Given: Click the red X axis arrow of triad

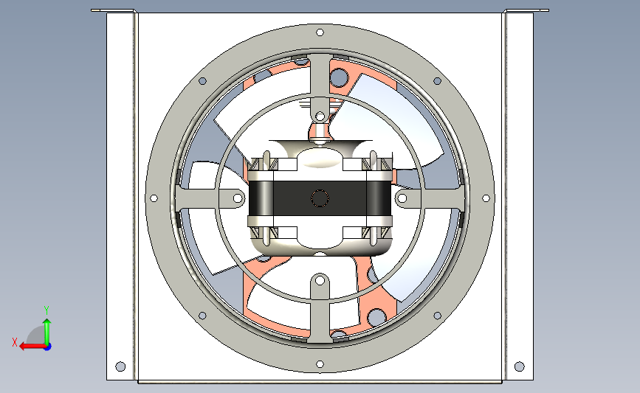Looking at the screenshot, I should (32, 347).
